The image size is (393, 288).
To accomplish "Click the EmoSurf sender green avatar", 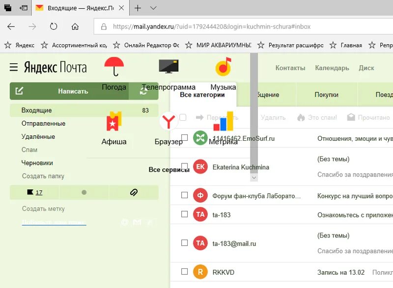I will (x=200, y=138).
